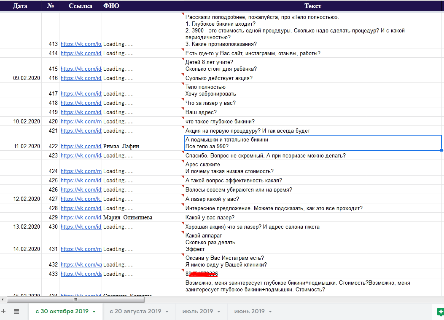Select cell starting 'Какой аппарат Сколько раз делать'

click(x=313, y=242)
